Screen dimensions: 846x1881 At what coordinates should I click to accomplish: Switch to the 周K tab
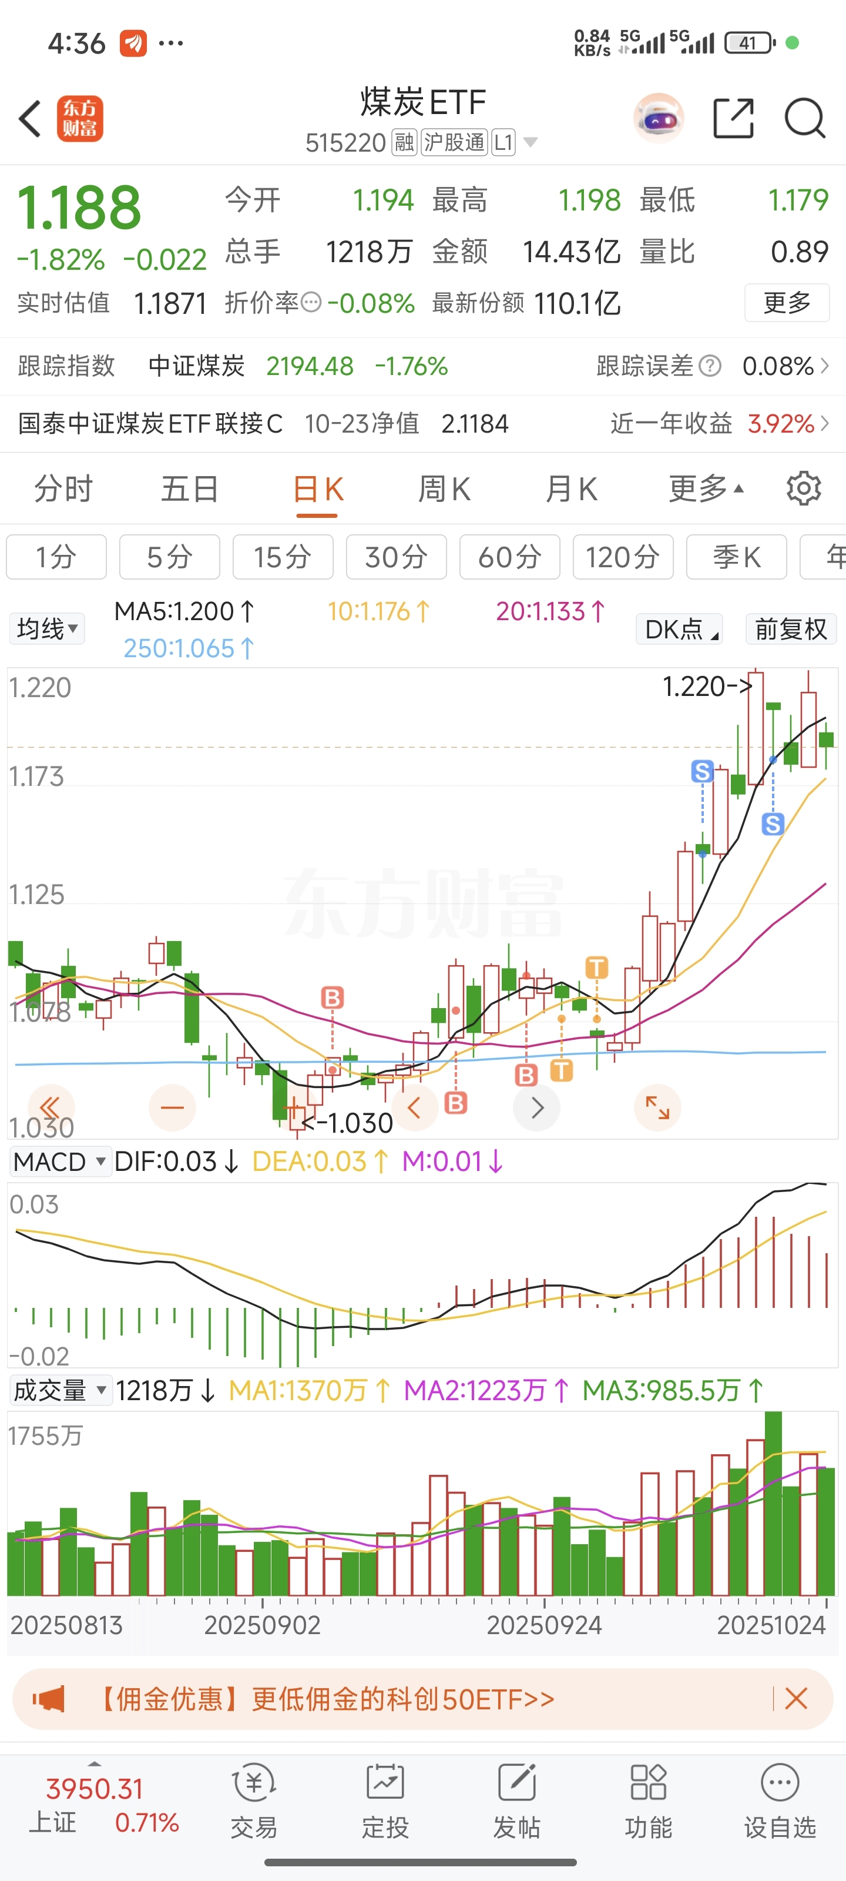444,488
